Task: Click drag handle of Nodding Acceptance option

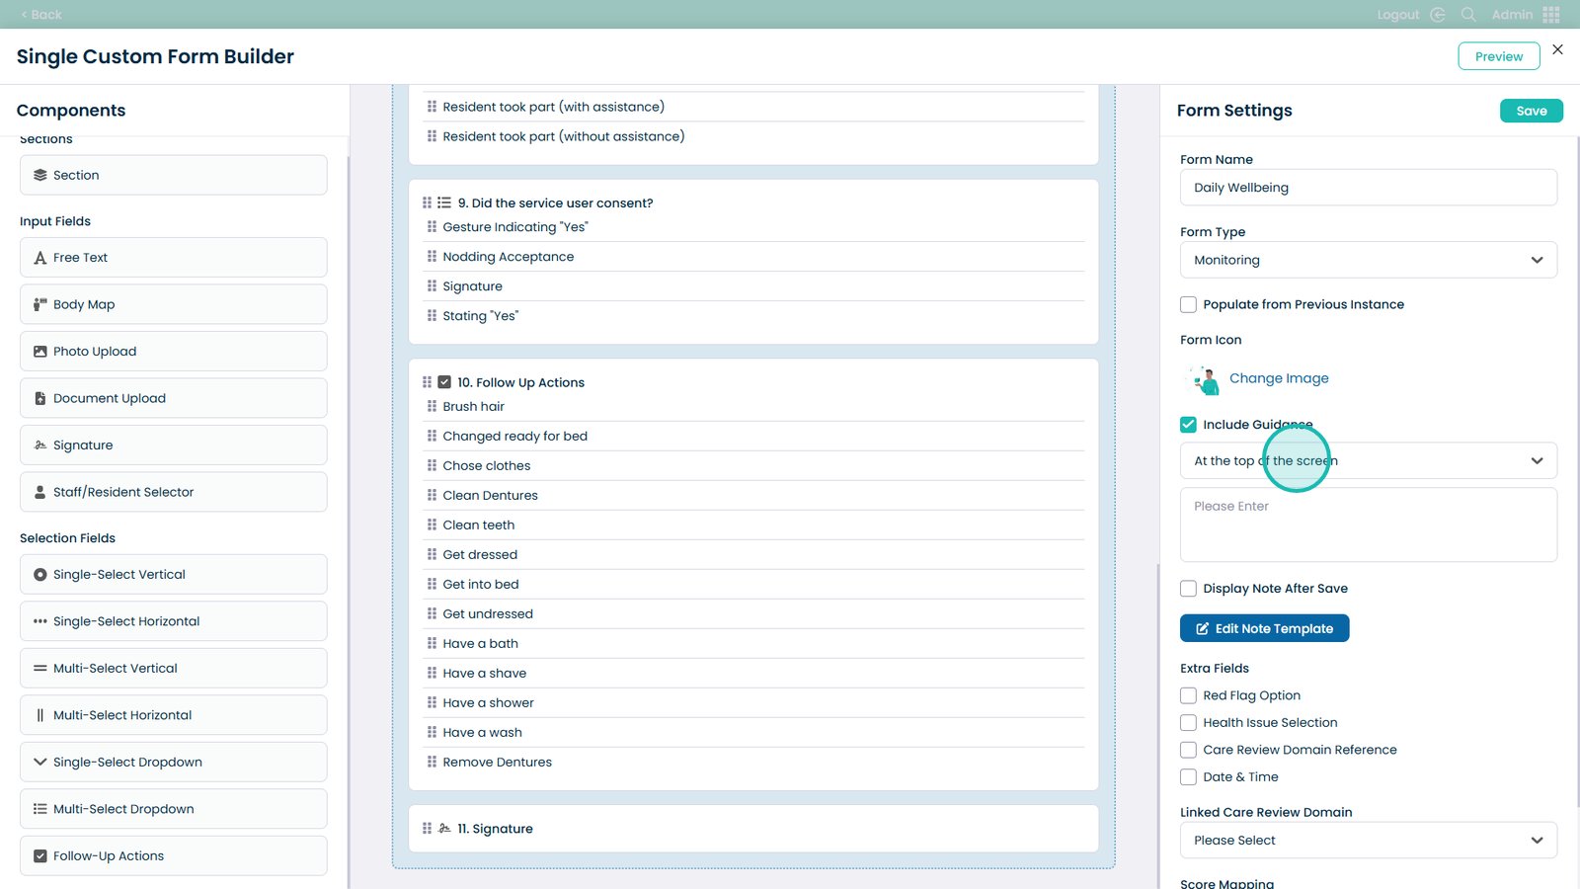Action: coord(432,256)
